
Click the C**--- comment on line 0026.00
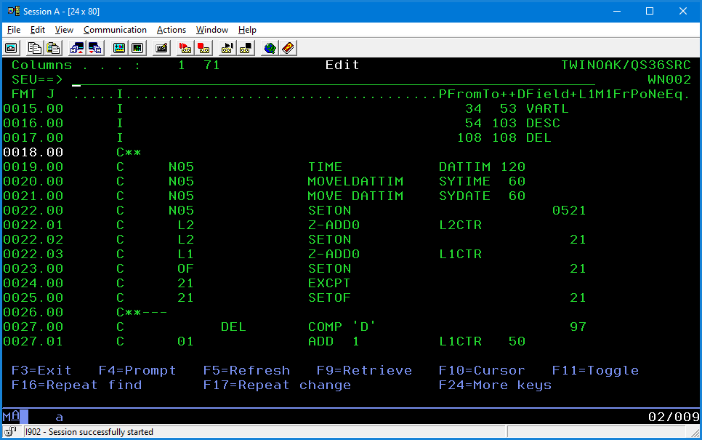click(x=142, y=312)
